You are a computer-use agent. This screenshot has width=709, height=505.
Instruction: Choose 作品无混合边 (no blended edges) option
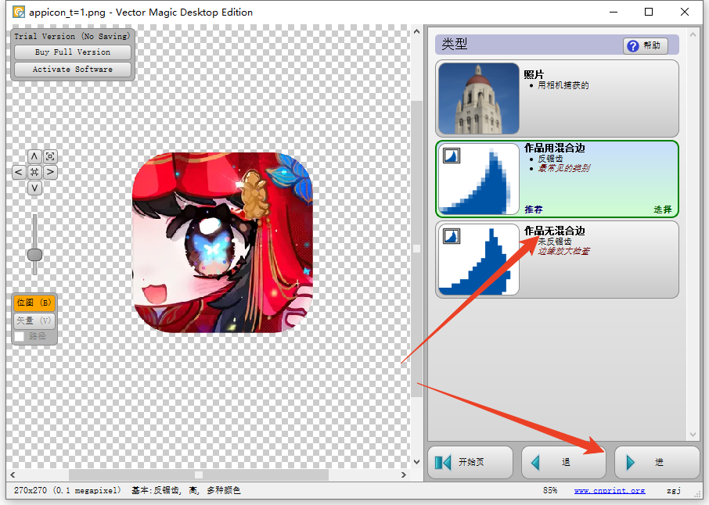click(556, 259)
